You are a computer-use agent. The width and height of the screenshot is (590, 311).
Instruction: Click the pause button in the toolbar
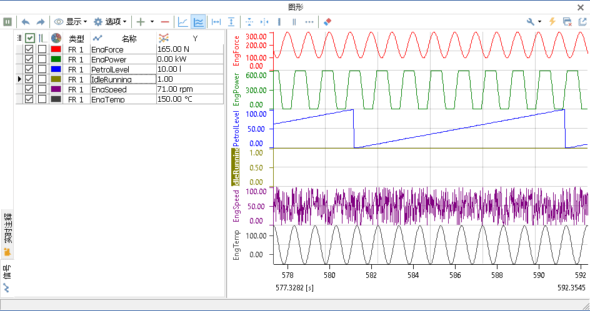point(7,21)
